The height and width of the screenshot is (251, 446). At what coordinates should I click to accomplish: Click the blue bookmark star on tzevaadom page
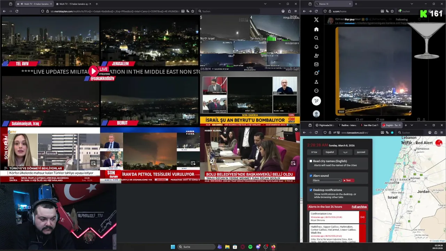pos(392,132)
